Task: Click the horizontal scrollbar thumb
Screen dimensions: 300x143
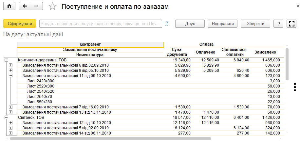Action: click(110, 139)
